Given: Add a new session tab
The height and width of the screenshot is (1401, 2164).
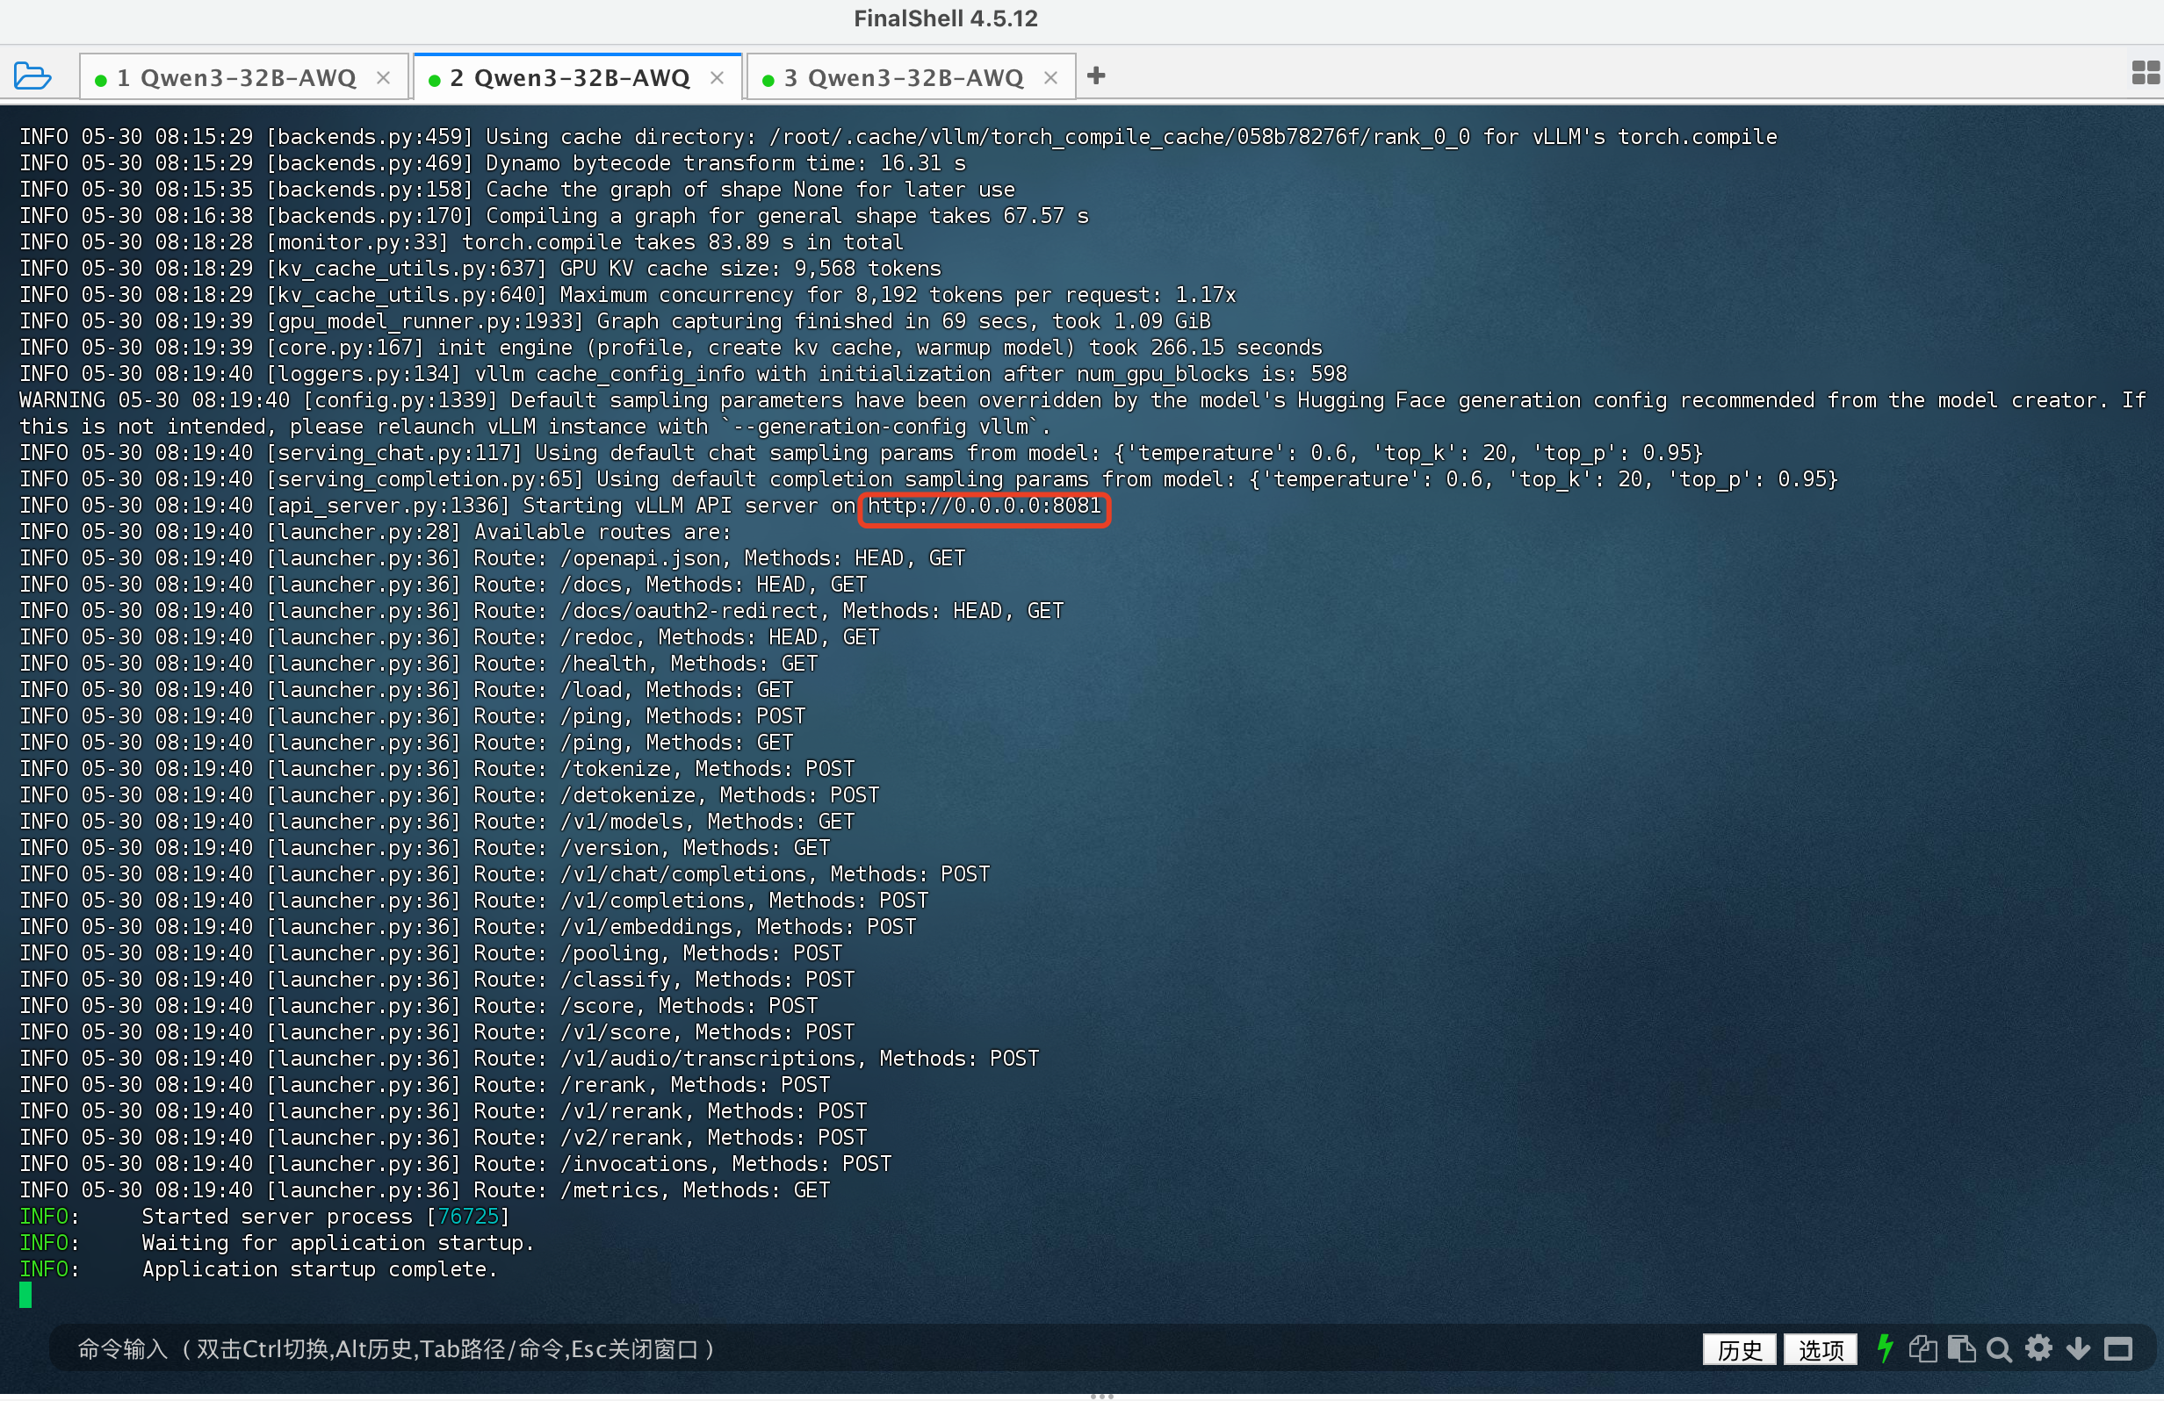Looking at the screenshot, I should point(1097,75).
